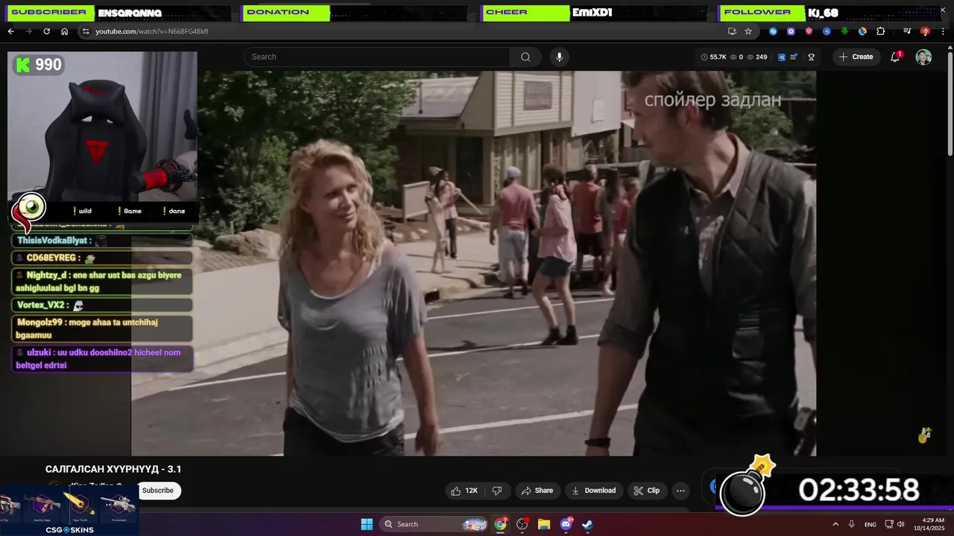The width and height of the screenshot is (954, 536).
Task: Click the 55.7K stats counter
Action: point(713,57)
